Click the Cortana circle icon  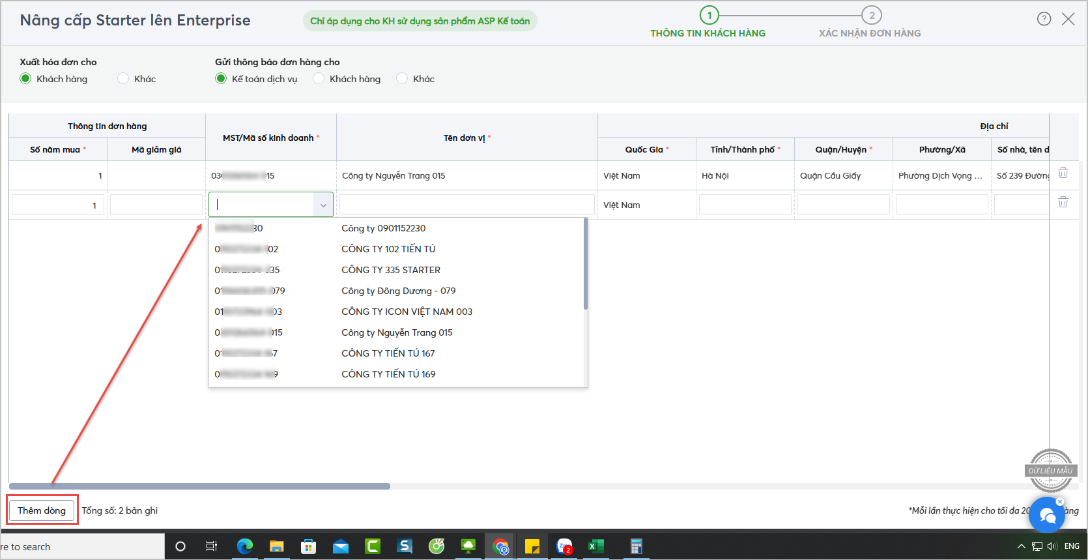pyautogui.click(x=180, y=546)
